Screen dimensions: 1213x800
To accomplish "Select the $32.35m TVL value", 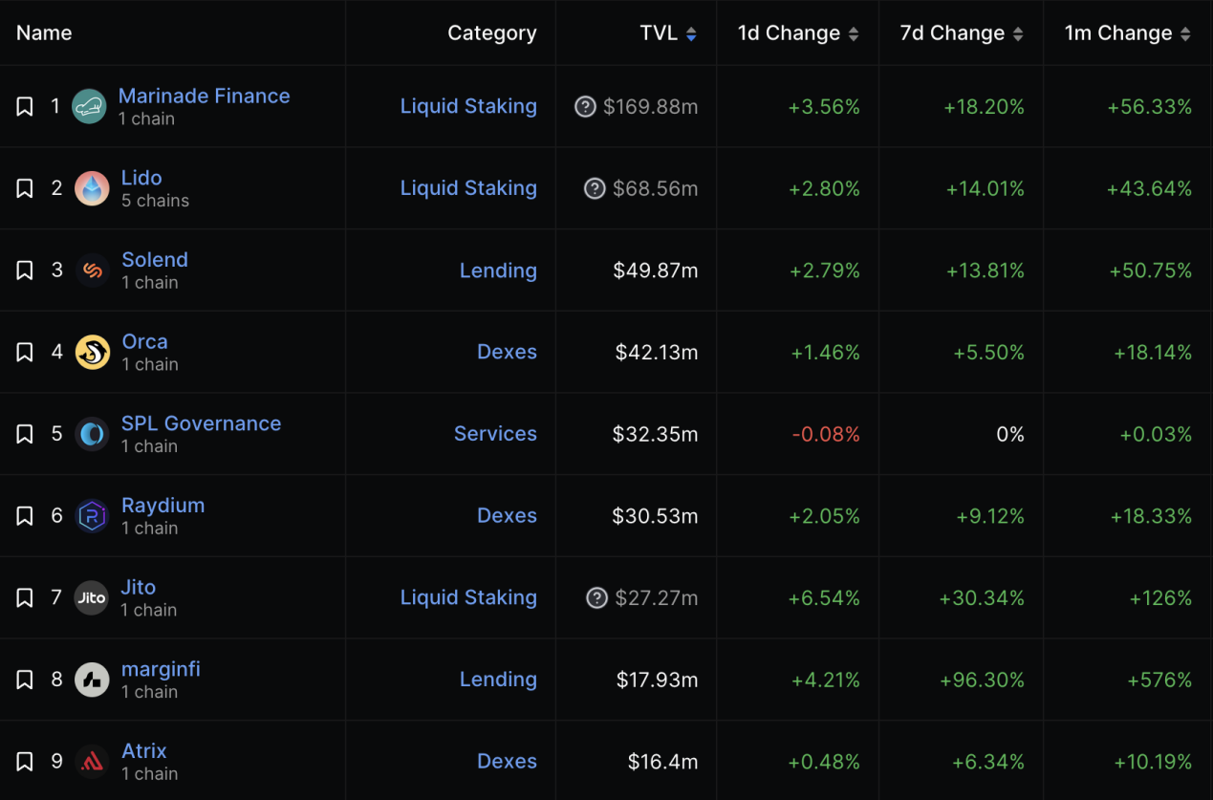I will pyautogui.click(x=656, y=435).
